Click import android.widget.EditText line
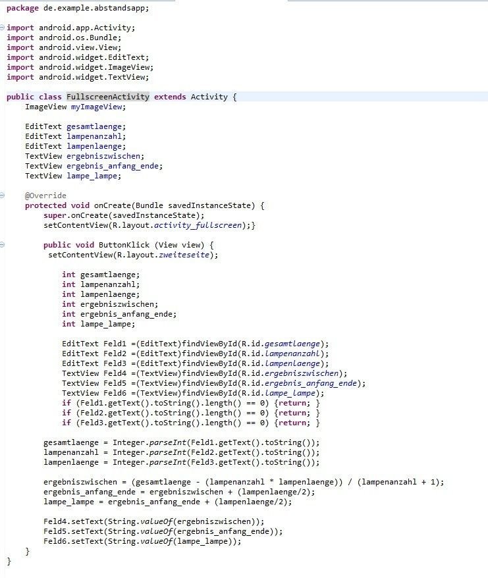 click(78, 57)
